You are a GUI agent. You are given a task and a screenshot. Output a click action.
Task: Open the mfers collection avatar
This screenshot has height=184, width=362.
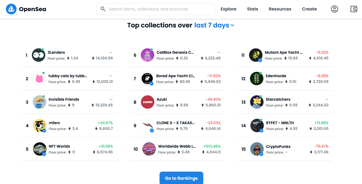[40, 125]
